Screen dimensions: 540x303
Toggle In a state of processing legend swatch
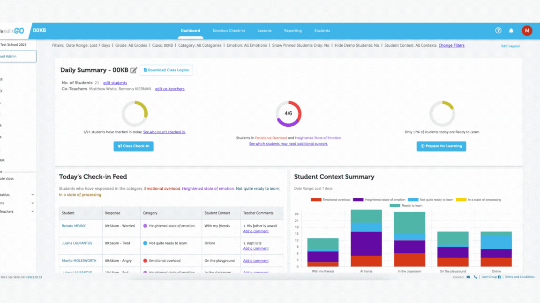pyautogui.click(x=461, y=200)
